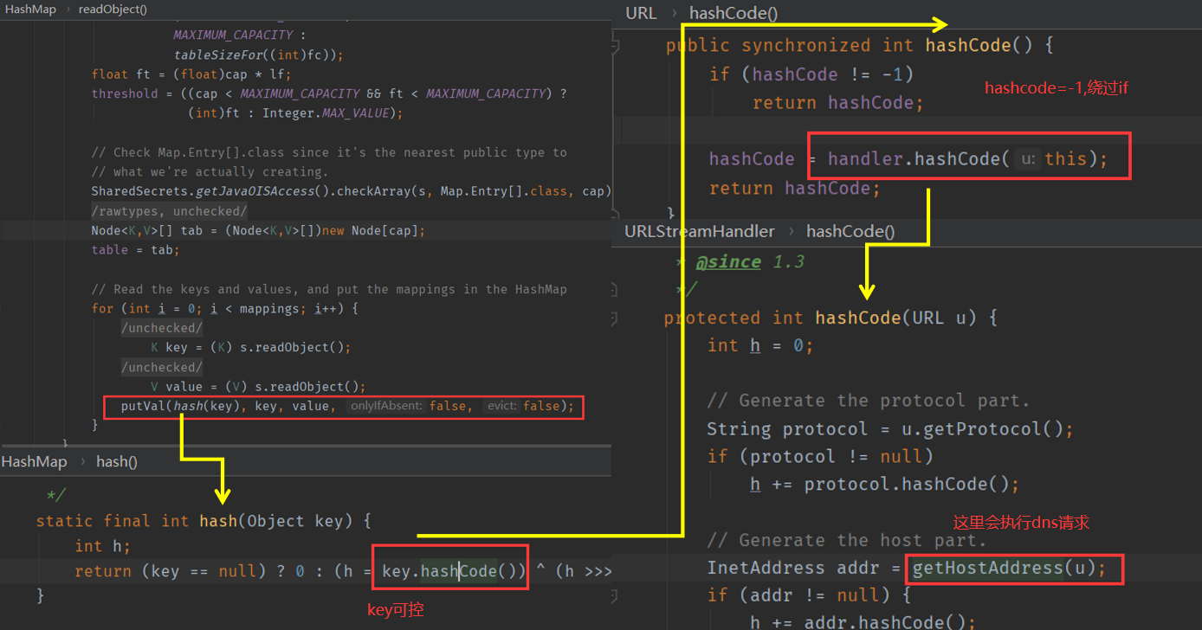Click 'String protocol = u.getProtocol();' line
Image resolution: width=1202 pixels, height=630 pixels.
coord(890,429)
